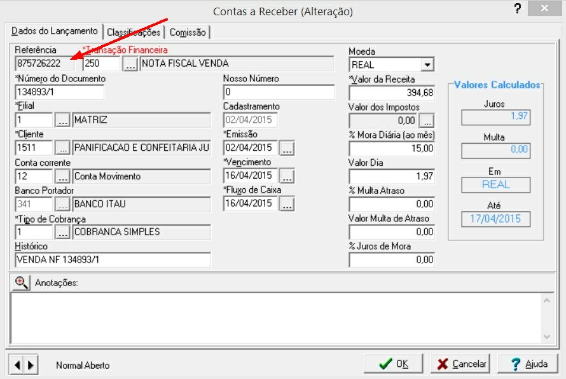Click the Filial code field
Screen dimensions: 566x379
click(34, 120)
